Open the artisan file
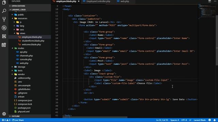The height and width of the screenshot is (122, 218). [x=21, y=97]
